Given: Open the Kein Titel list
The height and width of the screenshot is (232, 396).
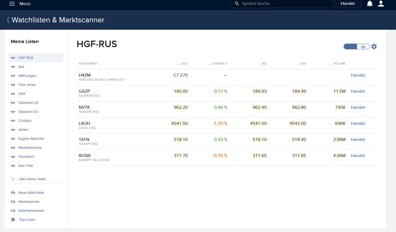Looking at the screenshot, I should [25, 166].
